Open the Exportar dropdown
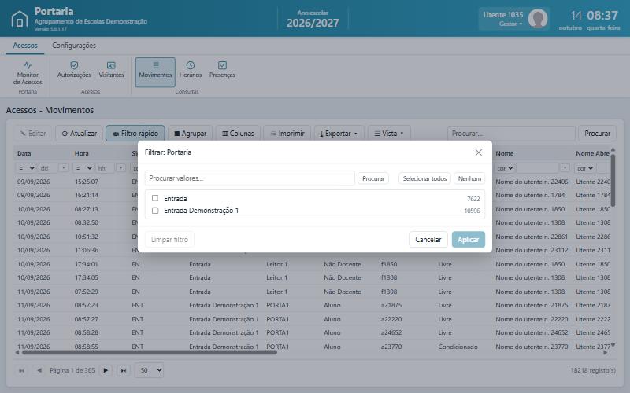 click(339, 134)
